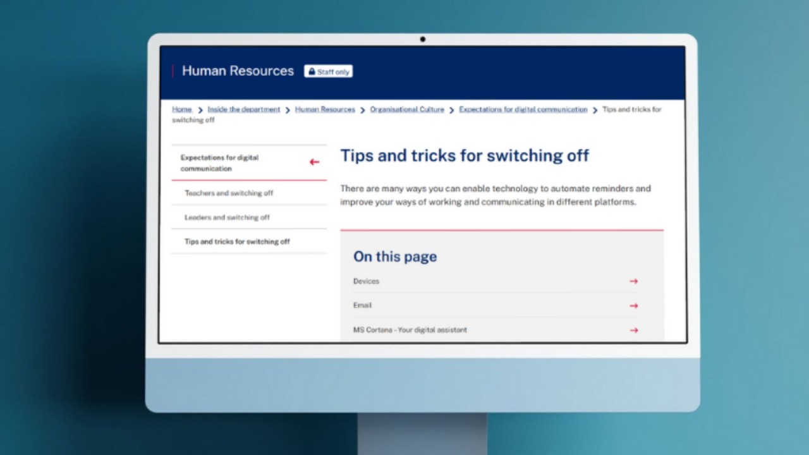809x455 pixels.
Task: Open Organisational Culture breadcrumb link
Action: pyautogui.click(x=407, y=109)
